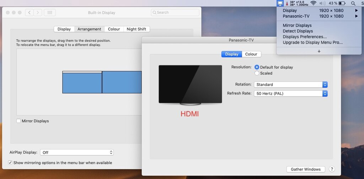Select the right display rectangle in arrangement

click(x=122, y=82)
